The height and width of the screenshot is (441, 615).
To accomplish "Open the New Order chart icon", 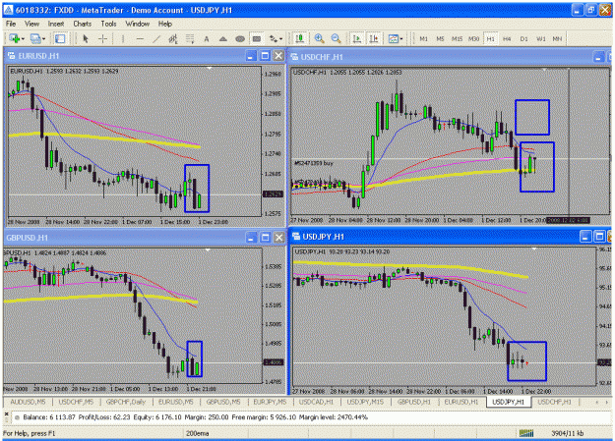I will [x=15, y=38].
